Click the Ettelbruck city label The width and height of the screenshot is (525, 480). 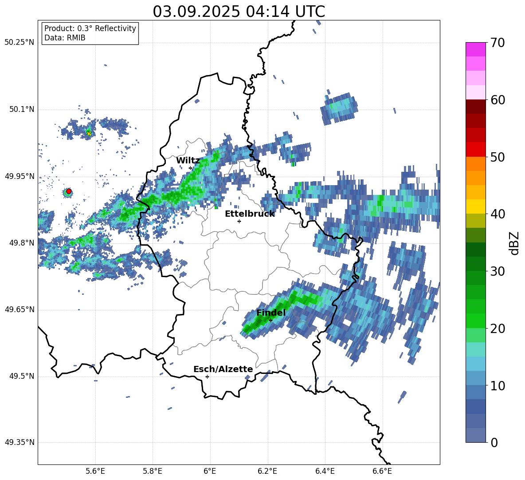250,214
